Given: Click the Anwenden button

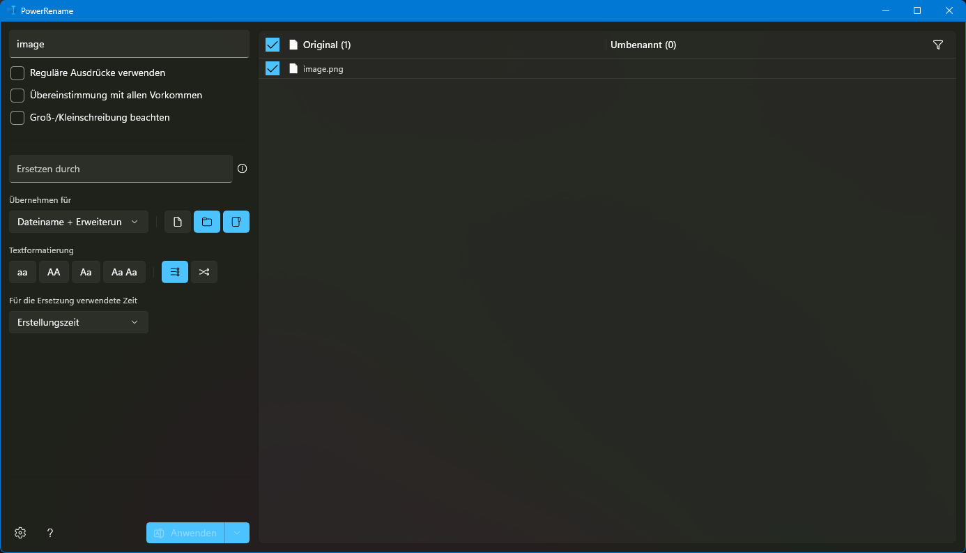Looking at the screenshot, I should tap(185, 533).
